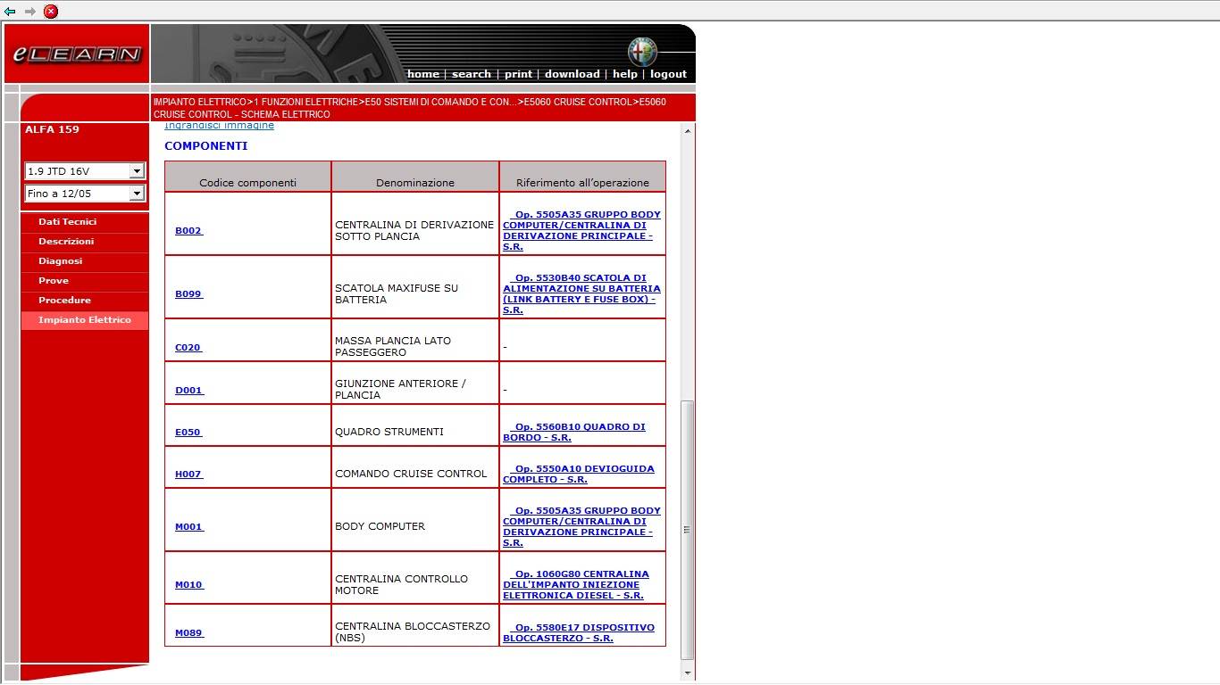Image resolution: width=1220 pixels, height=685 pixels.
Task: Click the eLearn logo
Action: coord(77,54)
